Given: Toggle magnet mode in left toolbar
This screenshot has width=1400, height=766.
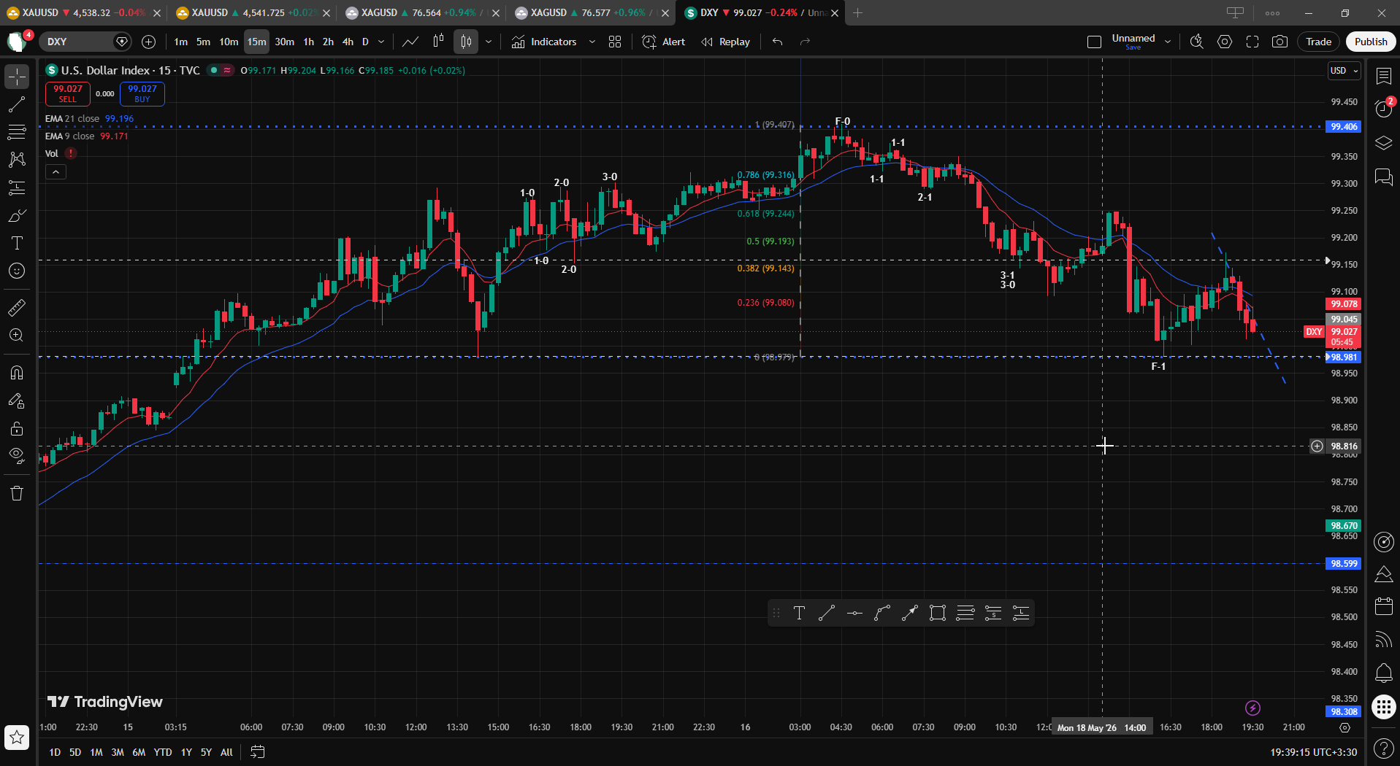Looking at the screenshot, I should click(x=17, y=373).
